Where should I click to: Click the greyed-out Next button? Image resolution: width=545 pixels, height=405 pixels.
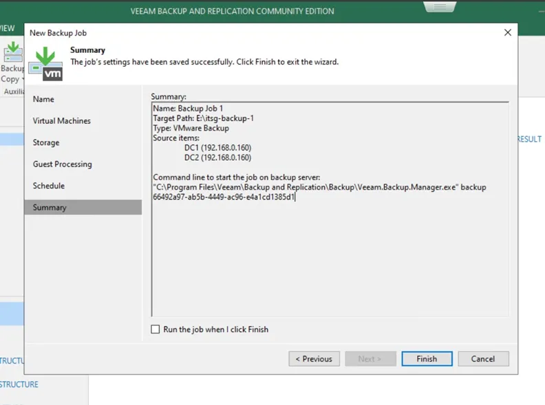[370, 359]
